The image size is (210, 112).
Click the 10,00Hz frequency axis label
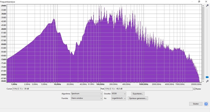[57, 84]
